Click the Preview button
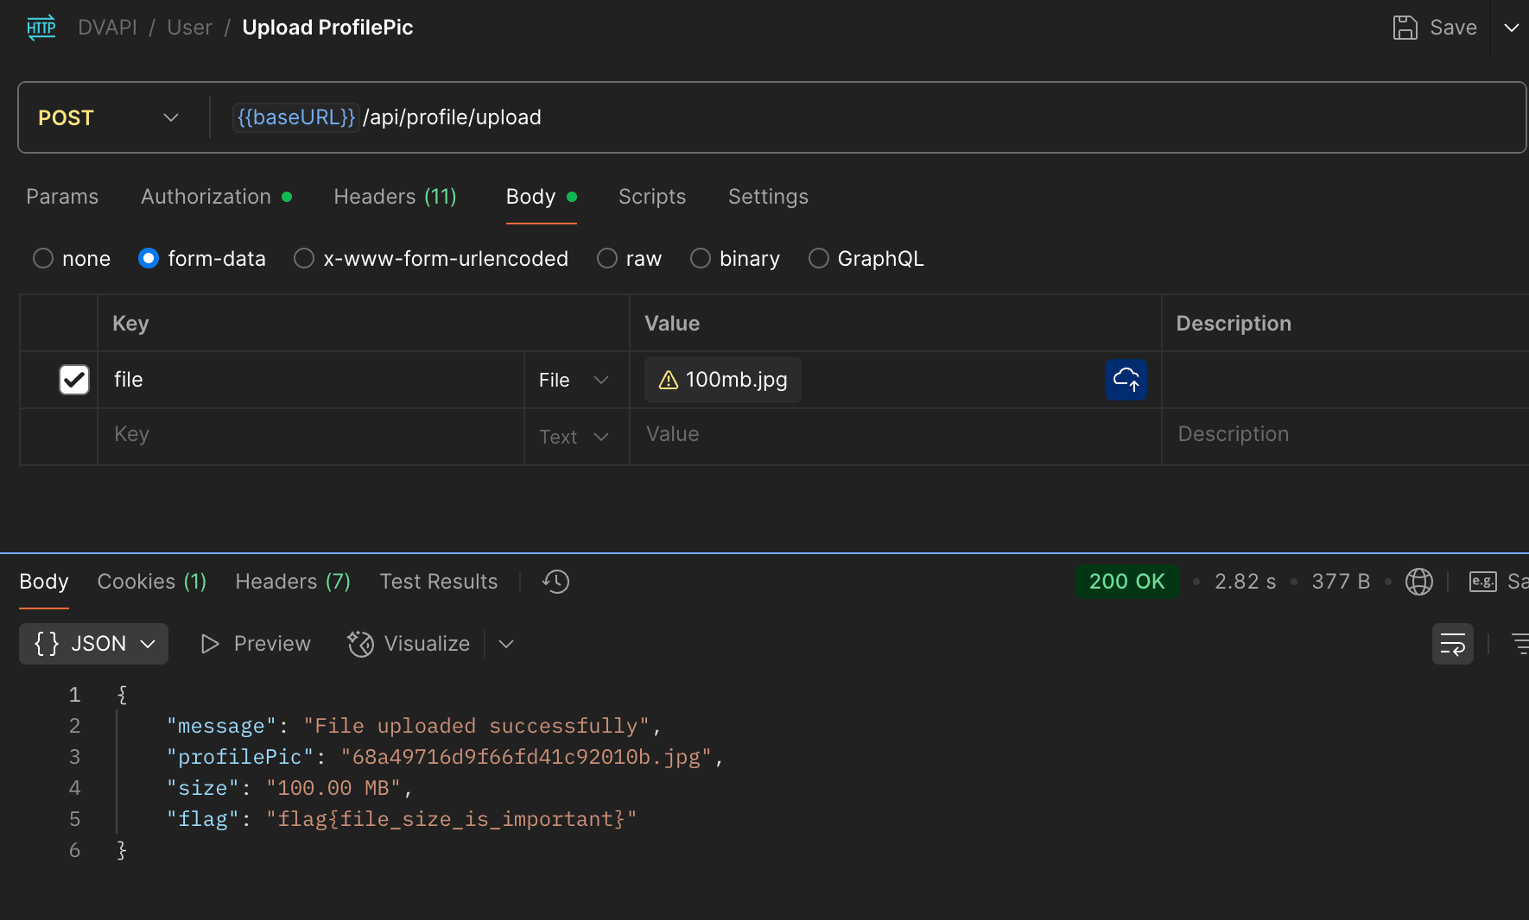Image resolution: width=1529 pixels, height=920 pixels. coord(255,644)
